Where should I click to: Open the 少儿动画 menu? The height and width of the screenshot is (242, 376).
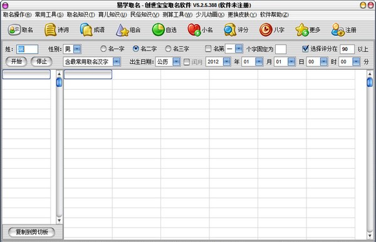(x=210, y=14)
